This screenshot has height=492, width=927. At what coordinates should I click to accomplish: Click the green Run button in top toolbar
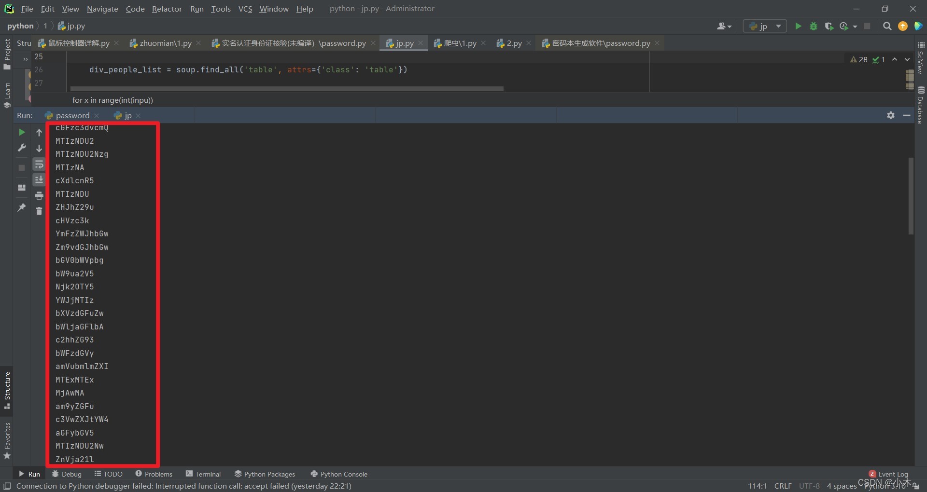[798, 26]
